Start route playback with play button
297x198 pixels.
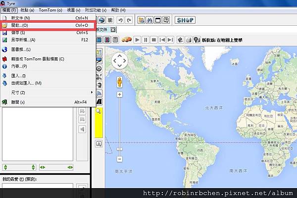pyautogui.click(x=137, y=40)
